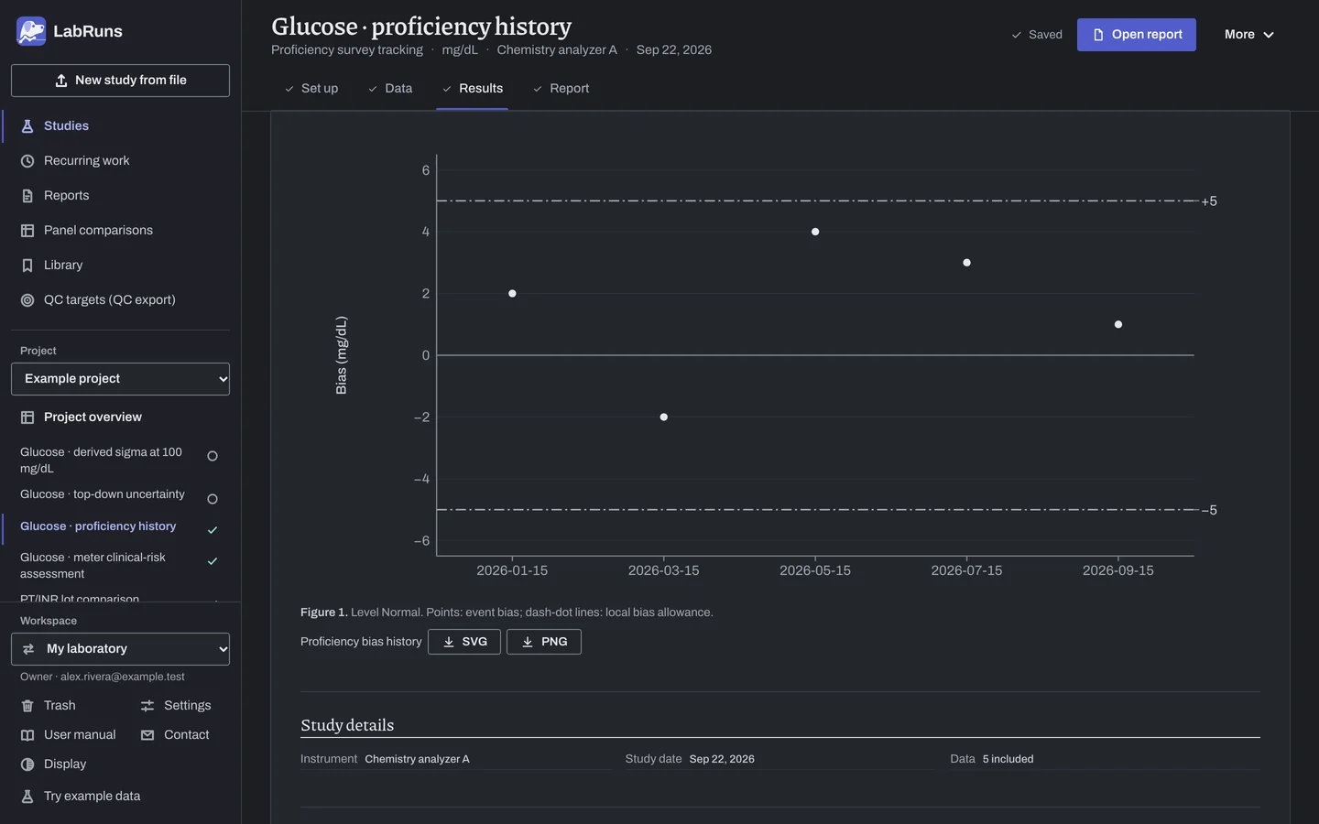The image size is (1319, 824).
Task: Click status circle for derived sigma study
Action: pyautogui.click(x=213, y=456)
